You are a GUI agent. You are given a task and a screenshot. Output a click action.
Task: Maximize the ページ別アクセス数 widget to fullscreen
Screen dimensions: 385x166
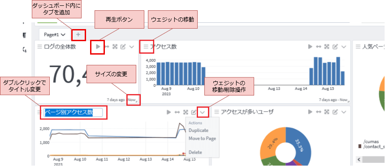[186, 112]
